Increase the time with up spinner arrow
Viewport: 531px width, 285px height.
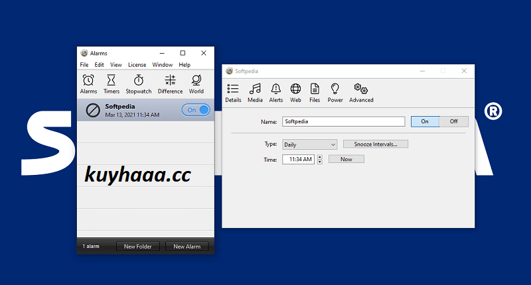pos(320,157)
